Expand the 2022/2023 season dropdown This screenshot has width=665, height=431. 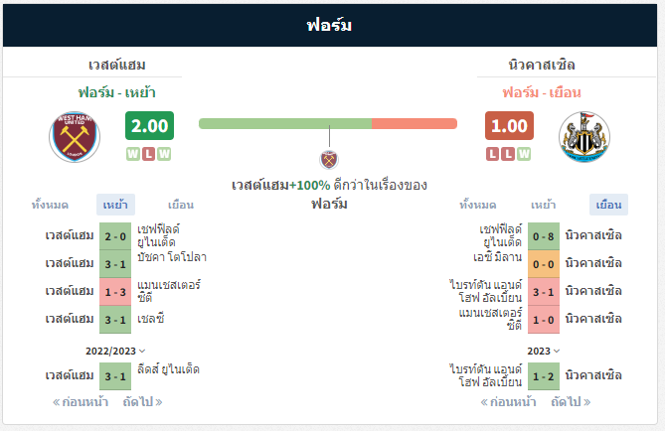(115, 351)
